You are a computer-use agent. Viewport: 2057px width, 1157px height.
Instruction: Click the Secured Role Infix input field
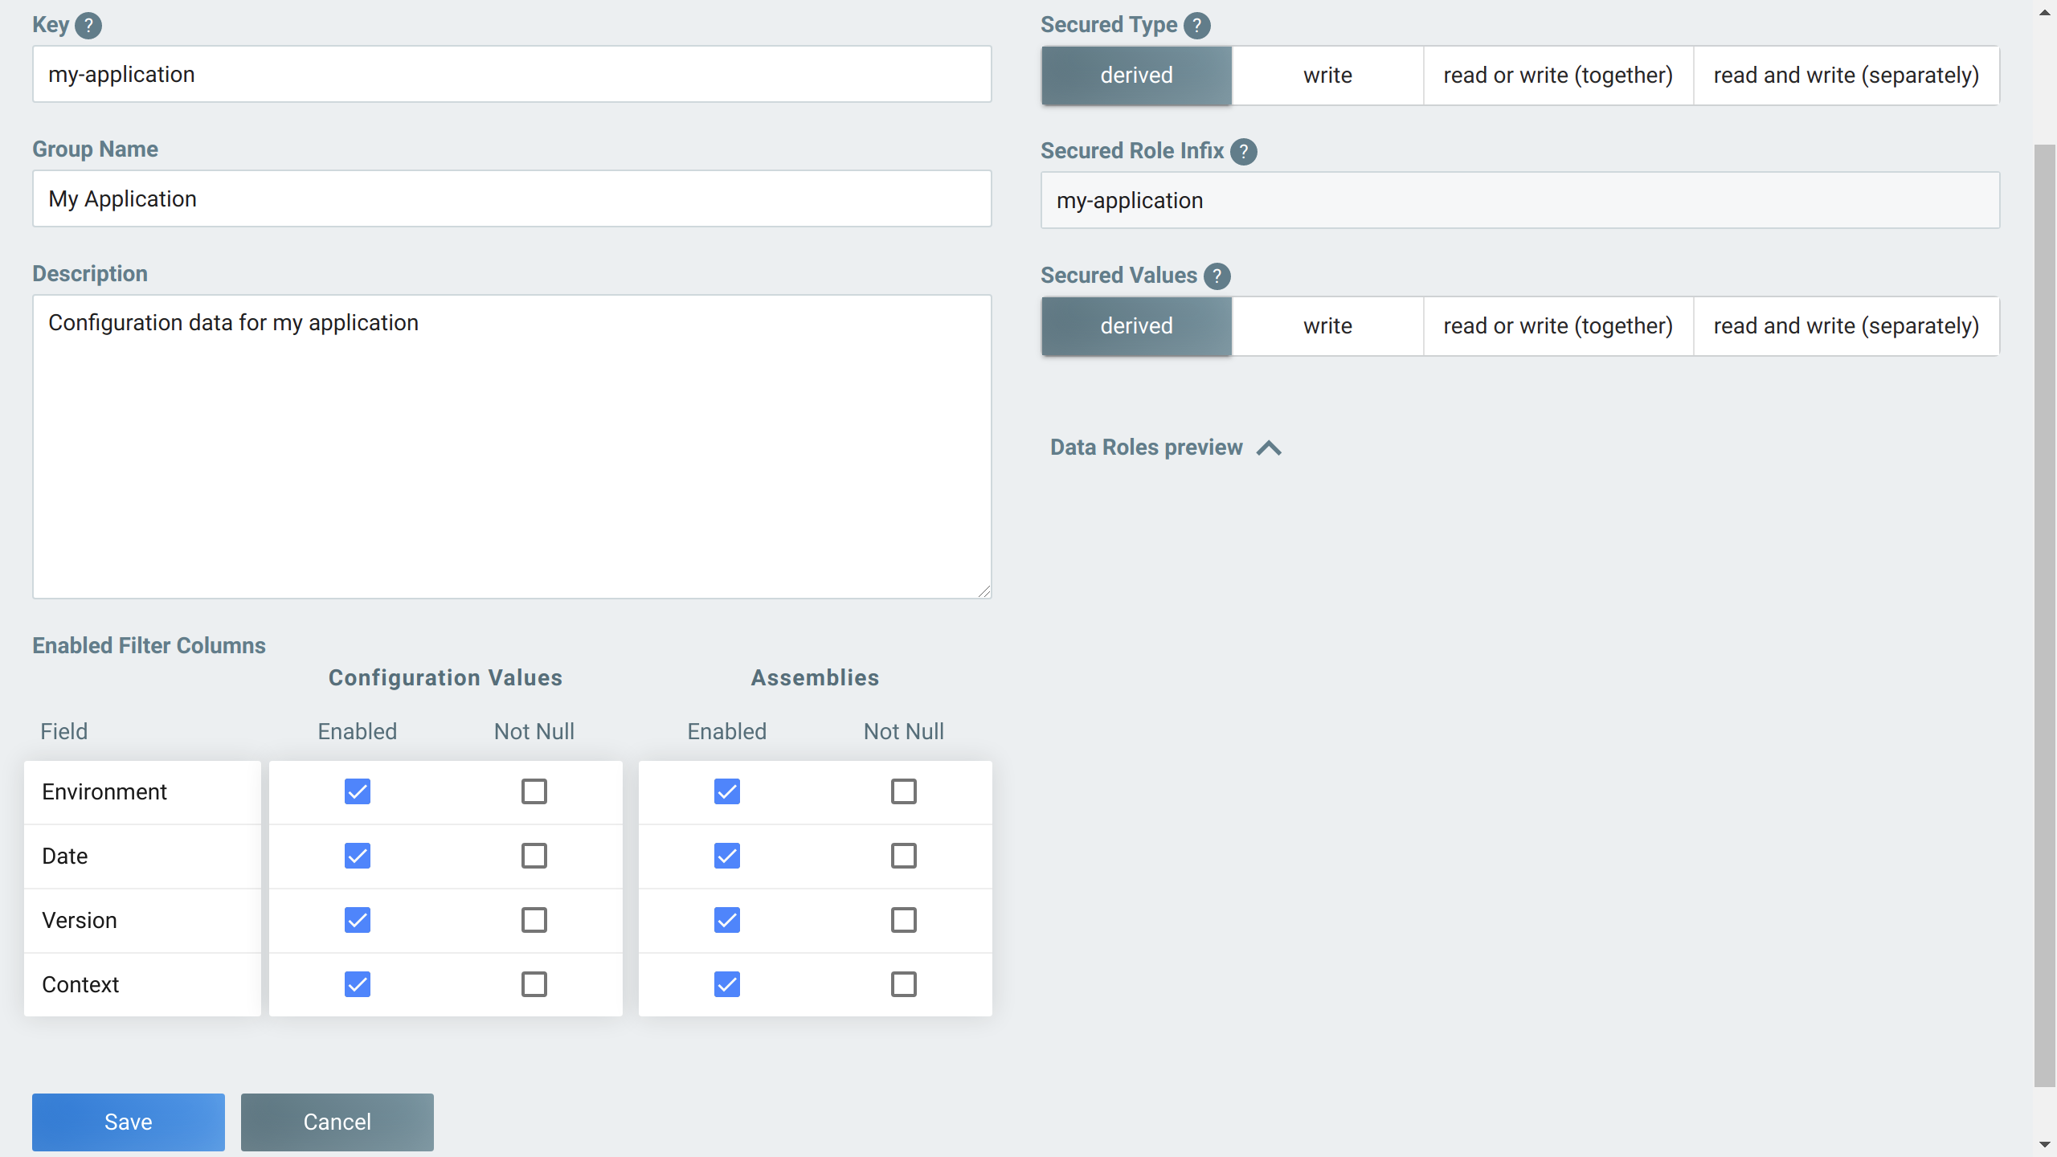(x=1519, y=200)
